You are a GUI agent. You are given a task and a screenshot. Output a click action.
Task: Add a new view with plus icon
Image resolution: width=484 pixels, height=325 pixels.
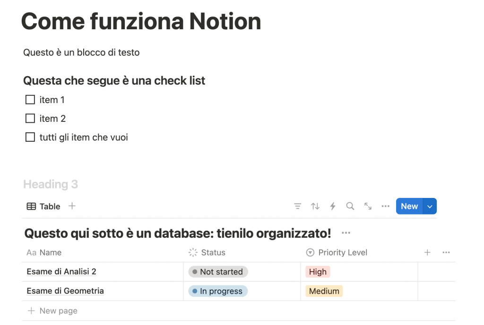[x=72, y=206]
